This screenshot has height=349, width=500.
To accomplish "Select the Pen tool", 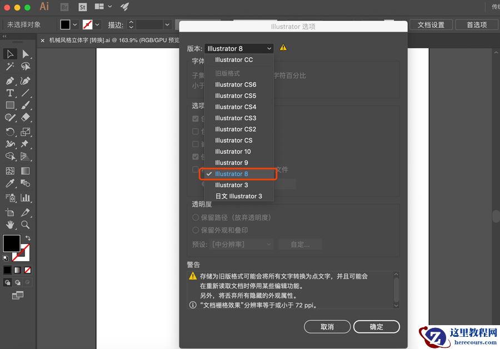I will (10, 81).
